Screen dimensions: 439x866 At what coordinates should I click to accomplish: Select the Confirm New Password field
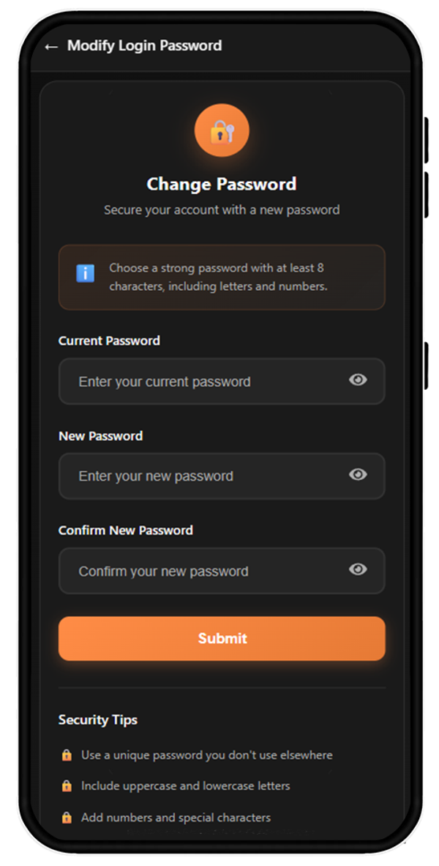(205, 571)
